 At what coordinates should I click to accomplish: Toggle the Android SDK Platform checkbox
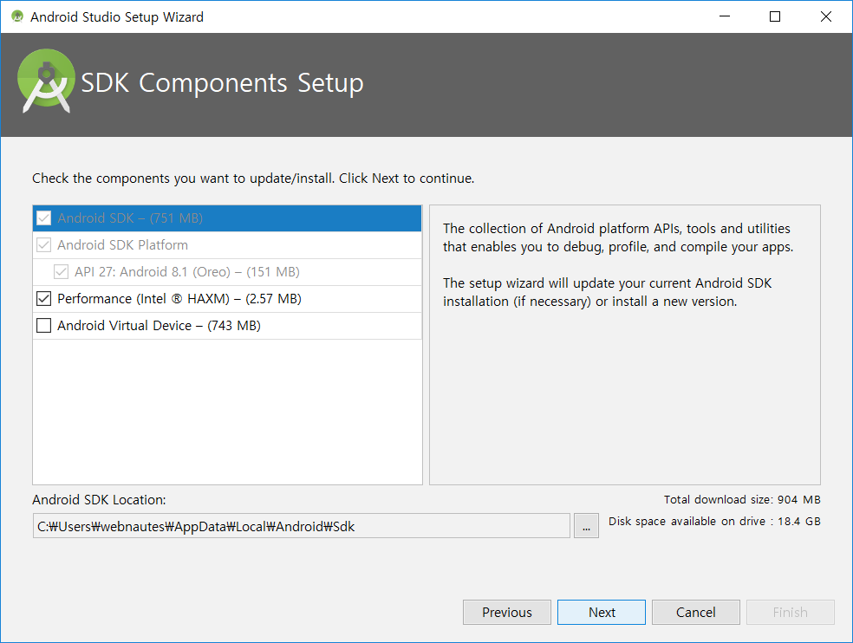coord(43,244)
